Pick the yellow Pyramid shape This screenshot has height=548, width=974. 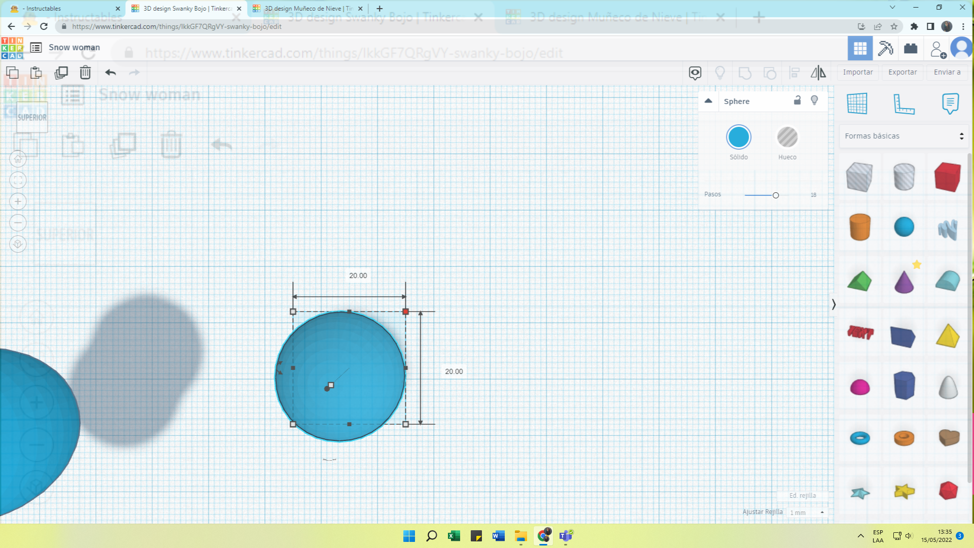coord(948,336)
